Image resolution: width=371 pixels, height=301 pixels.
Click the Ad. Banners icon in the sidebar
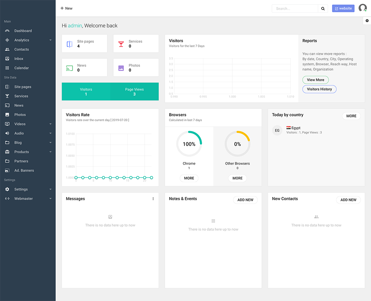click(8, 170)
